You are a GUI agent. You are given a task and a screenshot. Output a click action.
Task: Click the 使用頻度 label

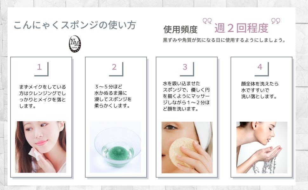coord(181,29)
